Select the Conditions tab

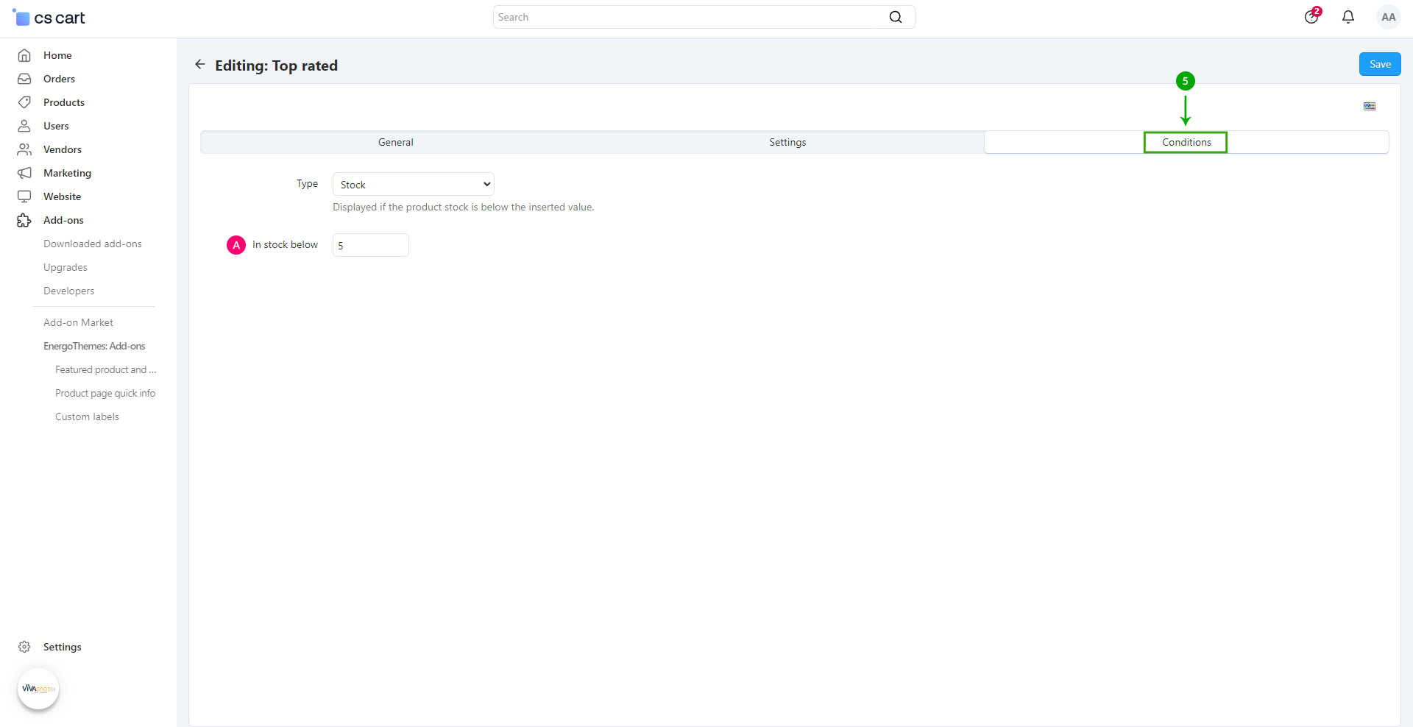pyautogui.click(x=1186, y=142)
